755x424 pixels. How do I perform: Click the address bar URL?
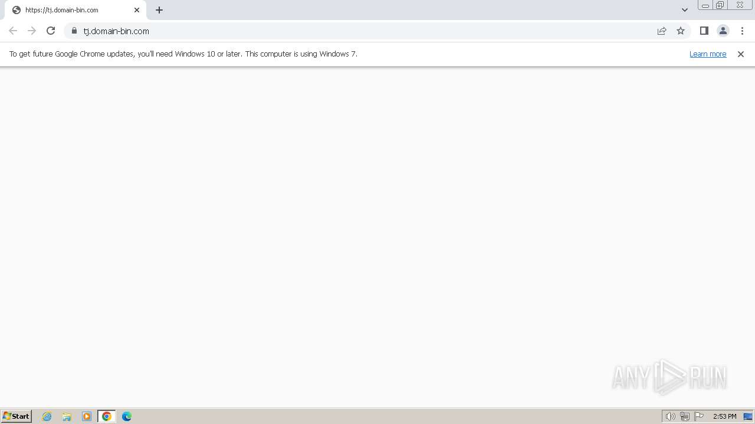point(116,31)
